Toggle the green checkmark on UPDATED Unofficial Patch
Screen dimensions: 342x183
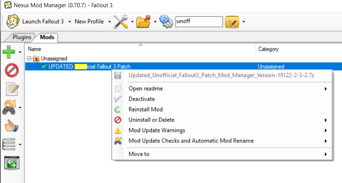coord(44,66)
